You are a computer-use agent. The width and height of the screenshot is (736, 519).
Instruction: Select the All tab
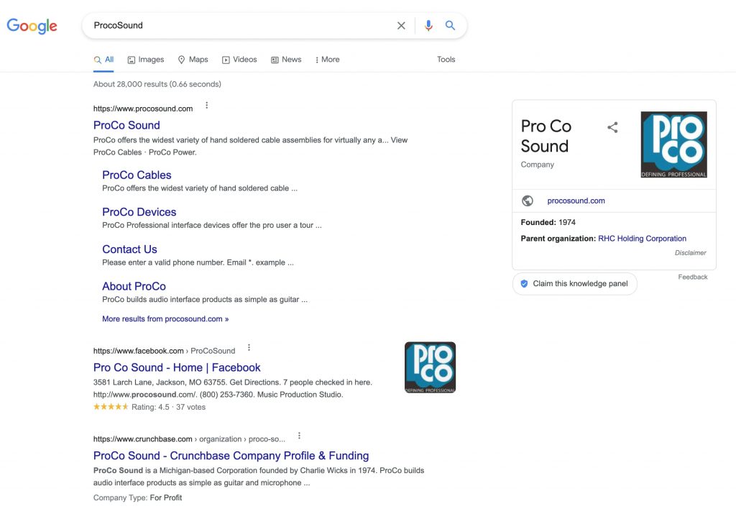(103, 60)
